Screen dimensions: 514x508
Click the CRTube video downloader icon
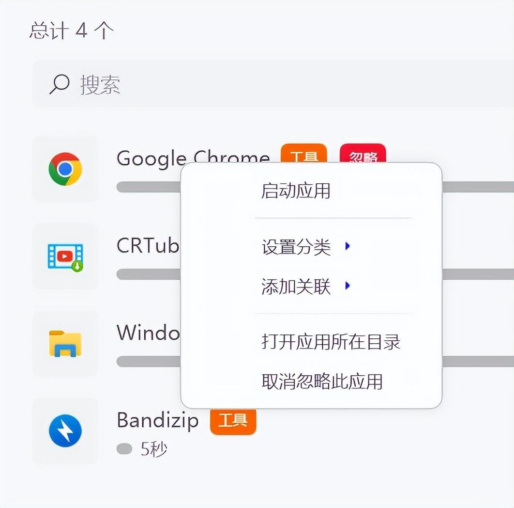(x=65, y=256)
